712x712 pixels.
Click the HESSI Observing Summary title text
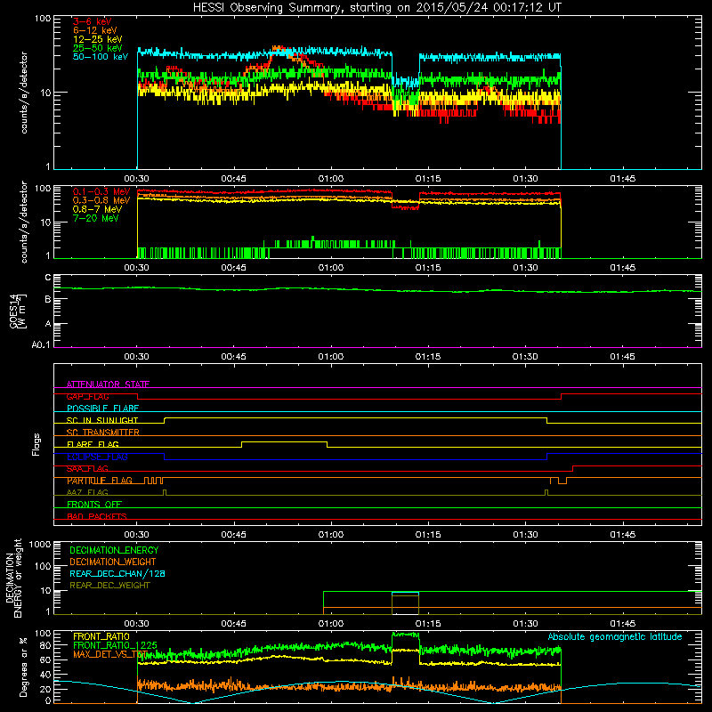(x=377, y=8)
